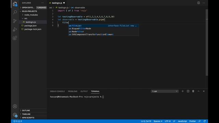This screenshot has width=219, height=123.
Task: Maximize panel with the up chevron
Action: (x=198, y=91)
